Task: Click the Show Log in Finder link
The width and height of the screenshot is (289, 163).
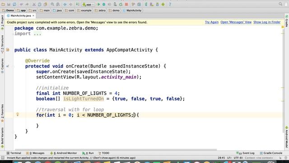Action: pyautogui.click(x=267, y=22)
